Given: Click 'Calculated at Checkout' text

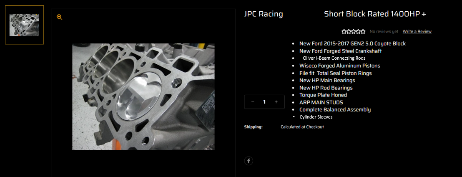Looking at the screenshot, I should (x=302, y=127).
